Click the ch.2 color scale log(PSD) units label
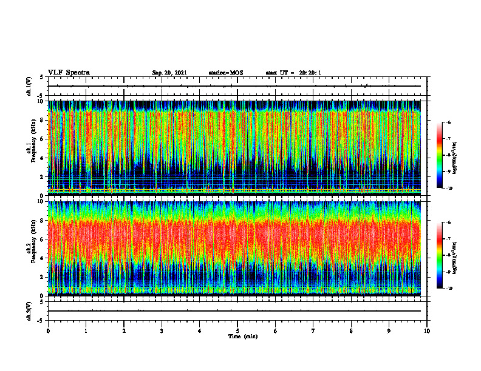 454,258
